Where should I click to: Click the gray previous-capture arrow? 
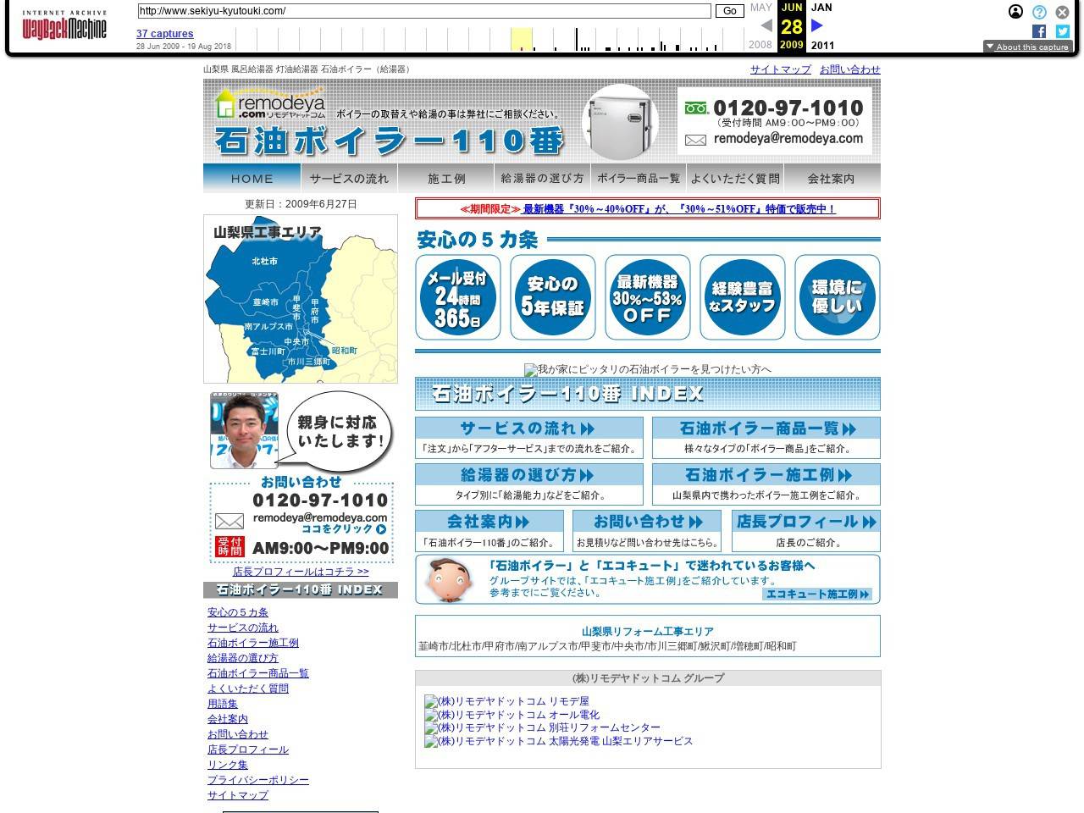click(x=766, y=25)
